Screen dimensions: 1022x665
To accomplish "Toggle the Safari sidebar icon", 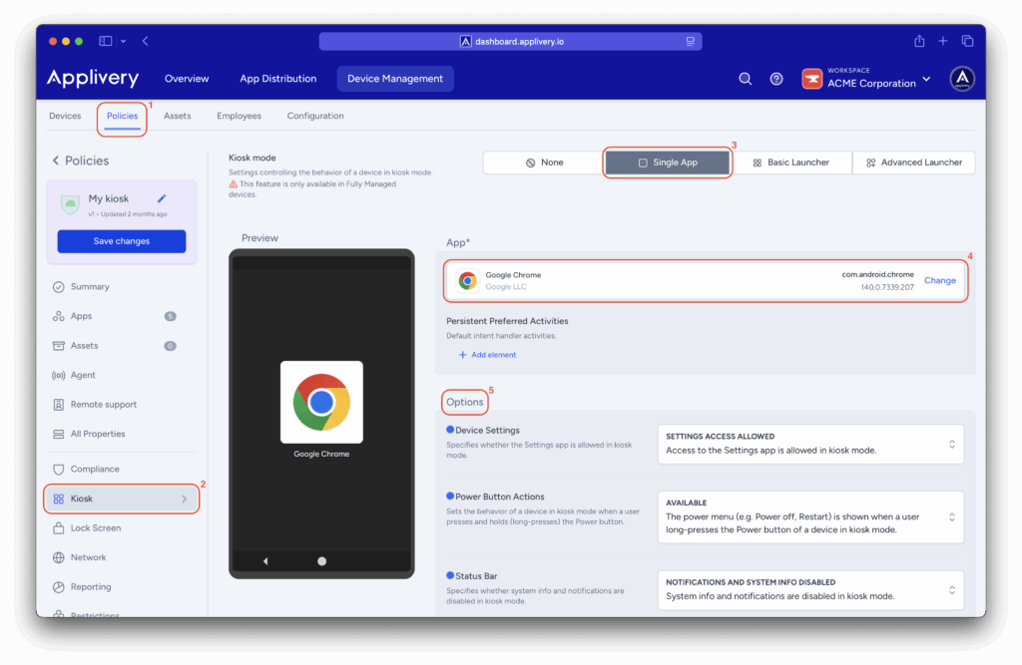I will point(106,41).
